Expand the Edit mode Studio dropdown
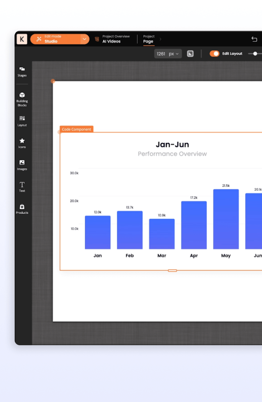Image resolution: width=262 pixels, height=402 pixels. (x=85, y=39)
